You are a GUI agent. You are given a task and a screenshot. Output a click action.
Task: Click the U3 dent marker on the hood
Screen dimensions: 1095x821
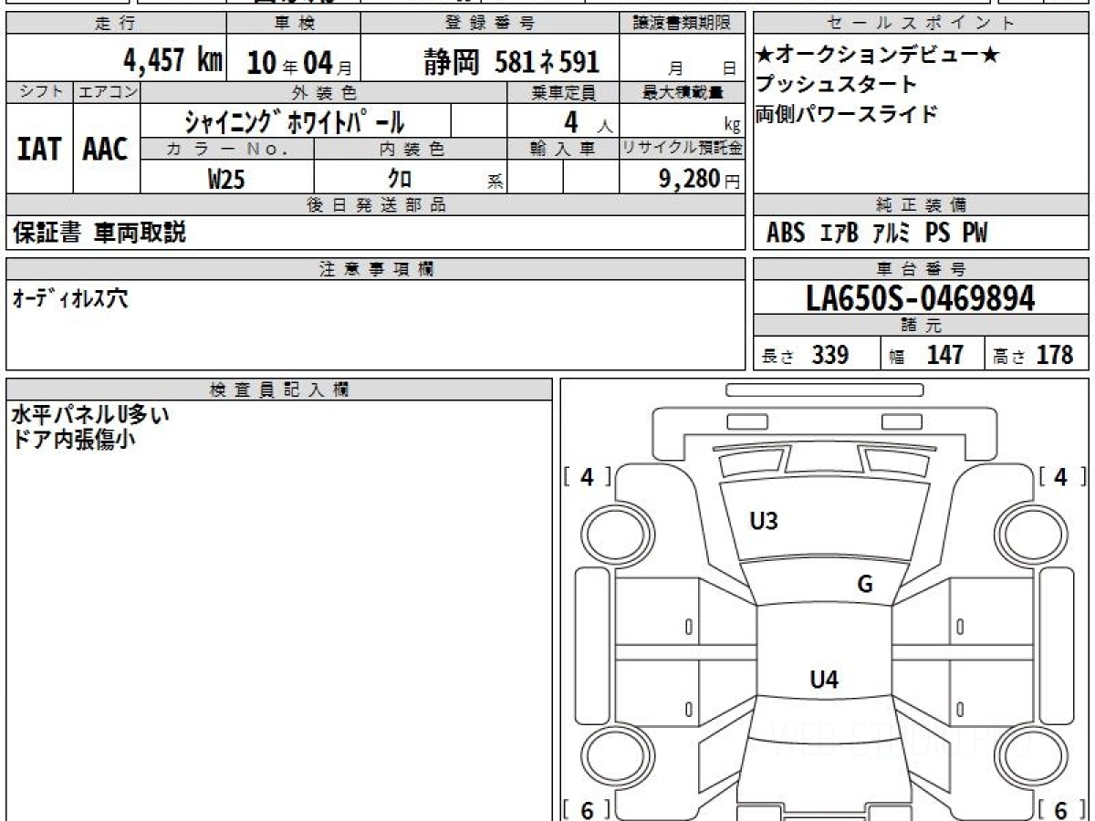(x=763, y=522)
